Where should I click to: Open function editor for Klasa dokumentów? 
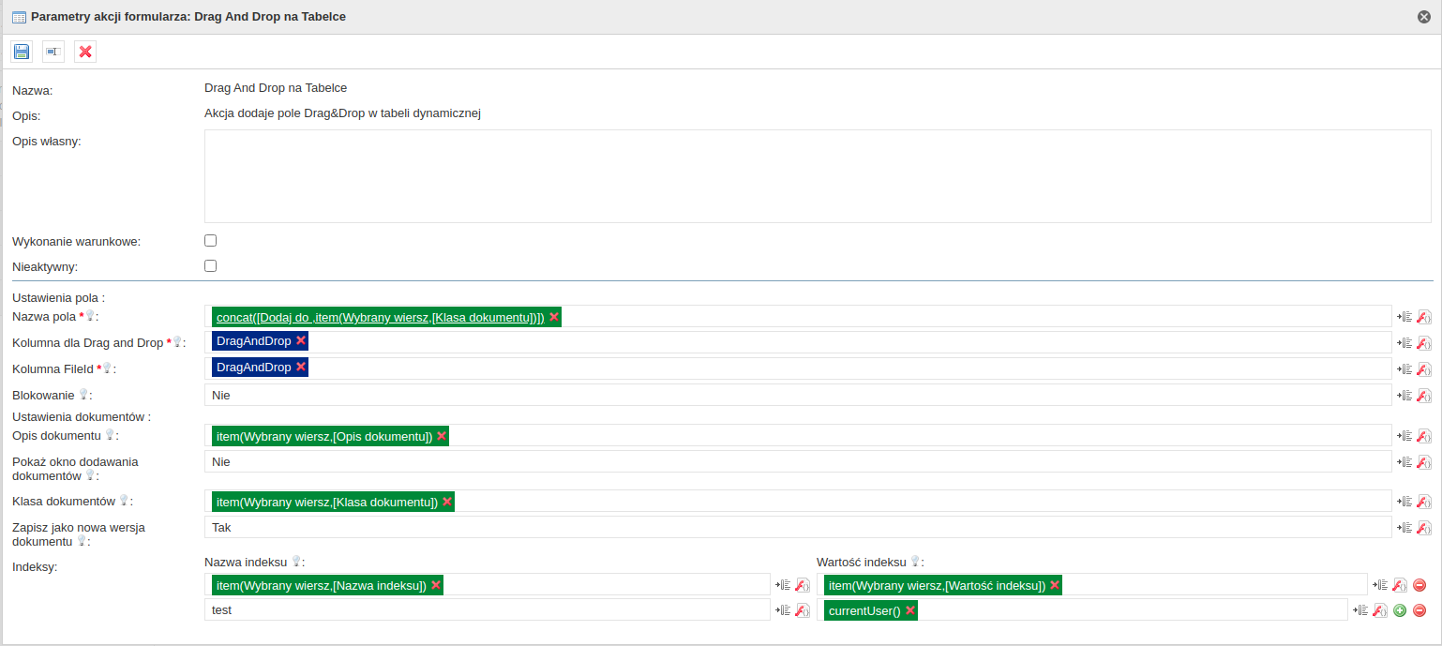[x=1423, y=502]
